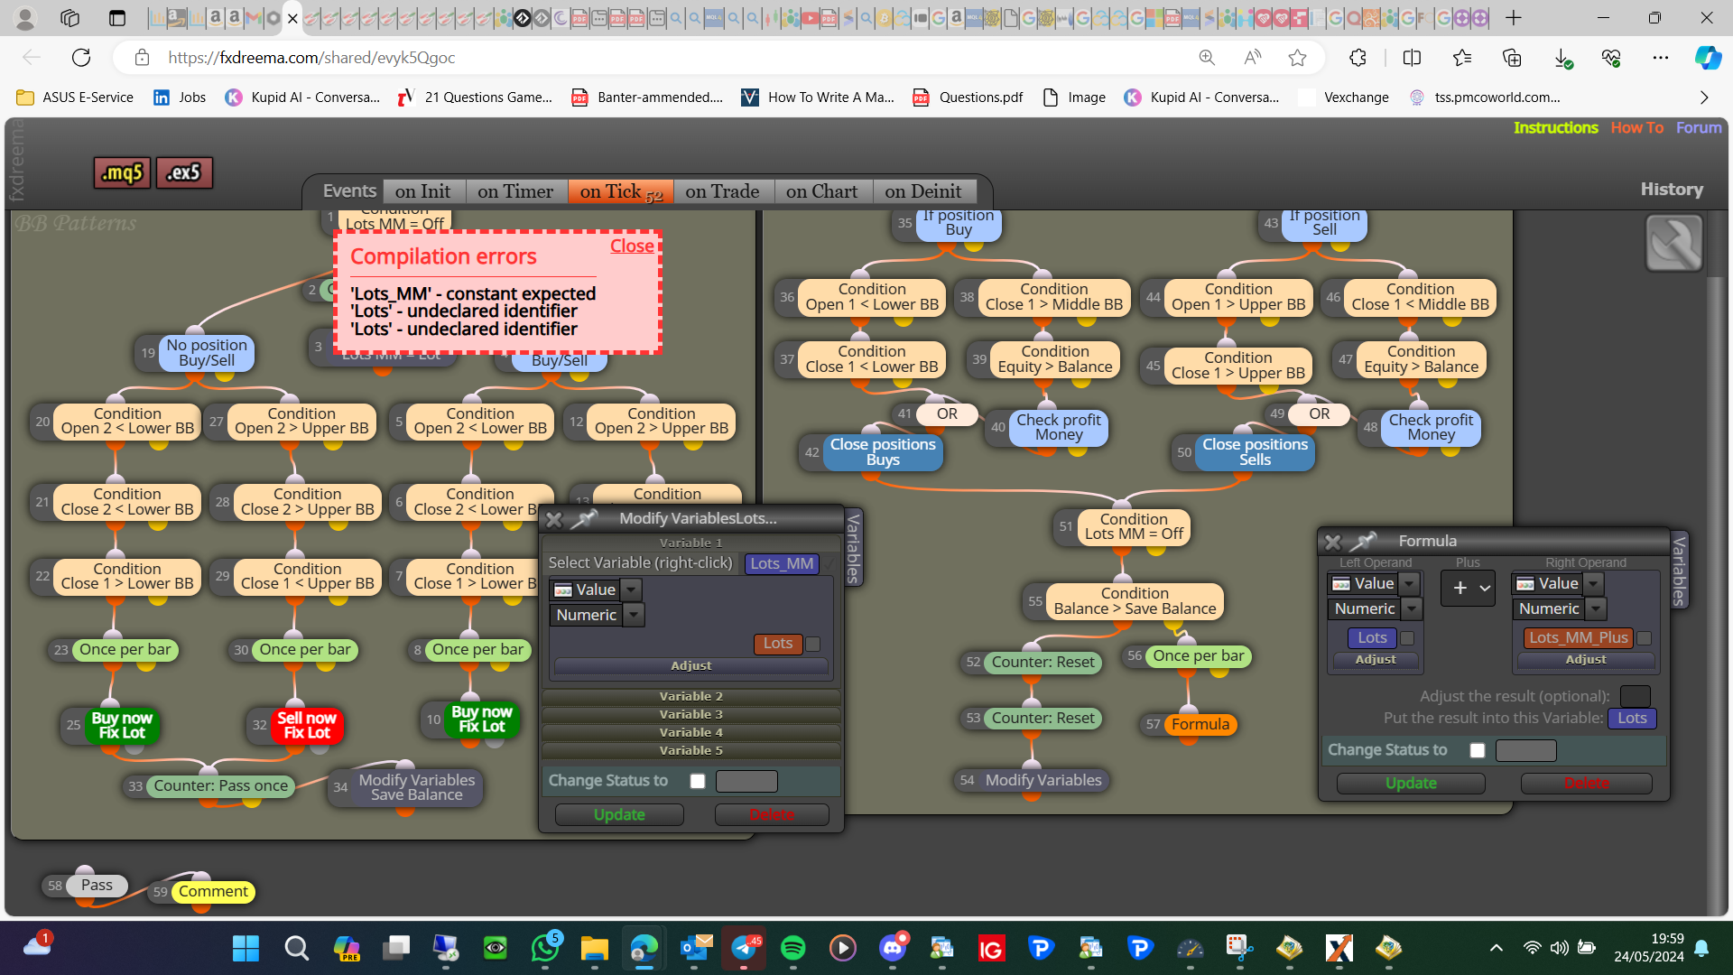Open the Forum link

point(1699,128)
